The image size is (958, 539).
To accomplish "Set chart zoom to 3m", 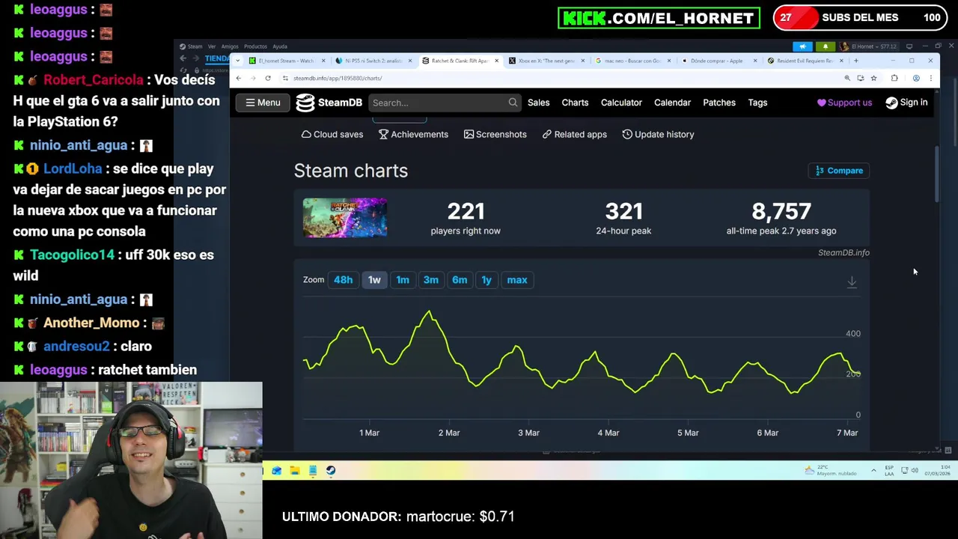I will pos(431,280).
